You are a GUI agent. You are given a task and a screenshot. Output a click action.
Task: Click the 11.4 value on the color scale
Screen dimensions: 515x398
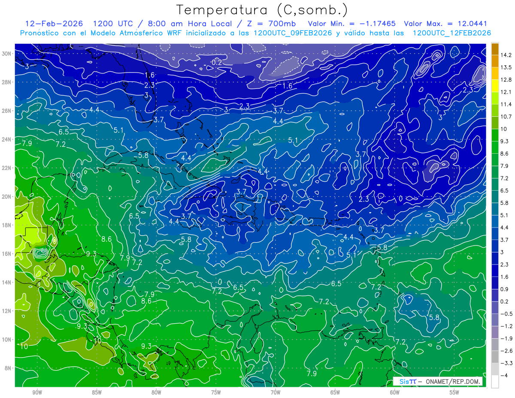click(x=506, y=104)
